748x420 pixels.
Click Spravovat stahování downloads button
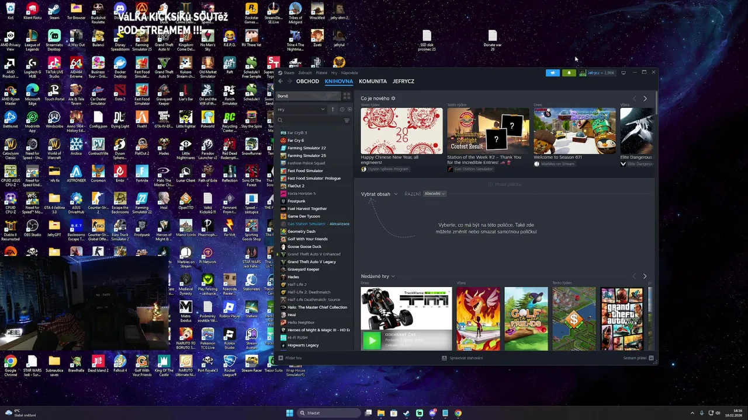pos(463,358)
